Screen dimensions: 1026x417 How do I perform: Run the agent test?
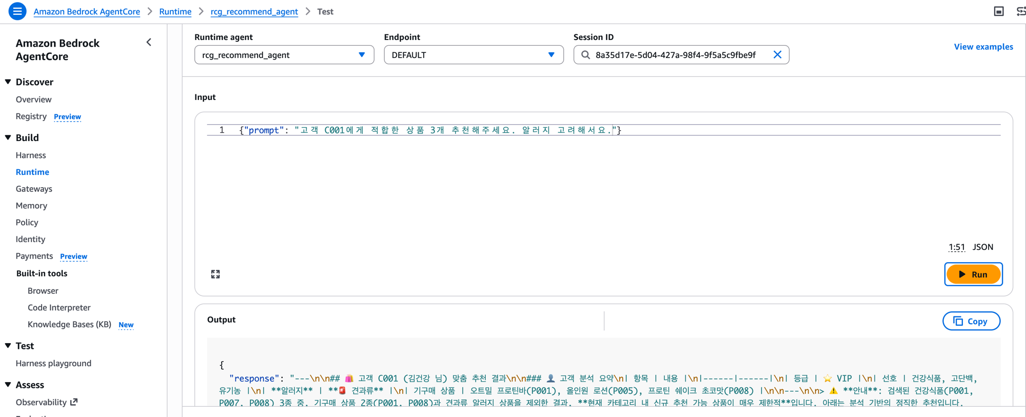pyautogui.click(x=973, y=274)
